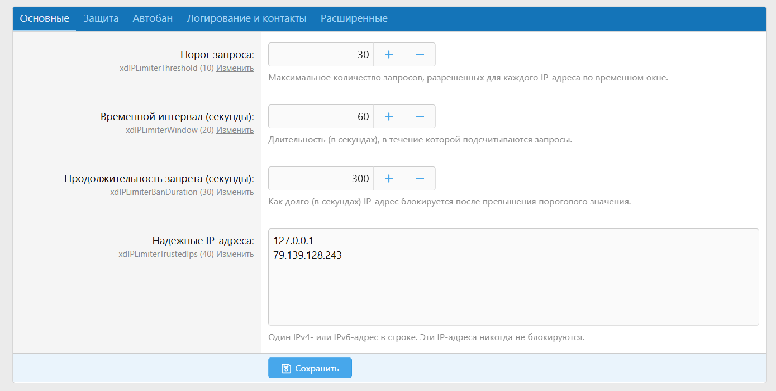
Task: Open Изменить link for xdIPLimiterBanDuration
Action: 235,192
